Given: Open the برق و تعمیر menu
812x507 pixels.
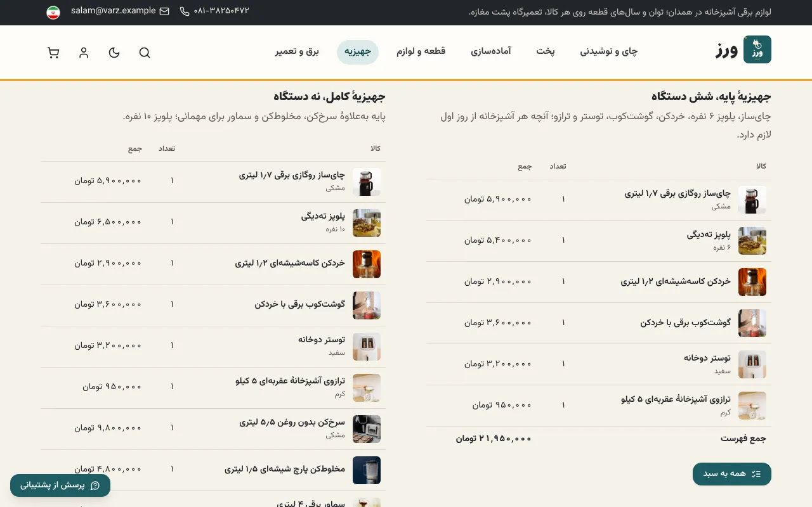Looking at the screenshot, I should [x=297, y=52].
